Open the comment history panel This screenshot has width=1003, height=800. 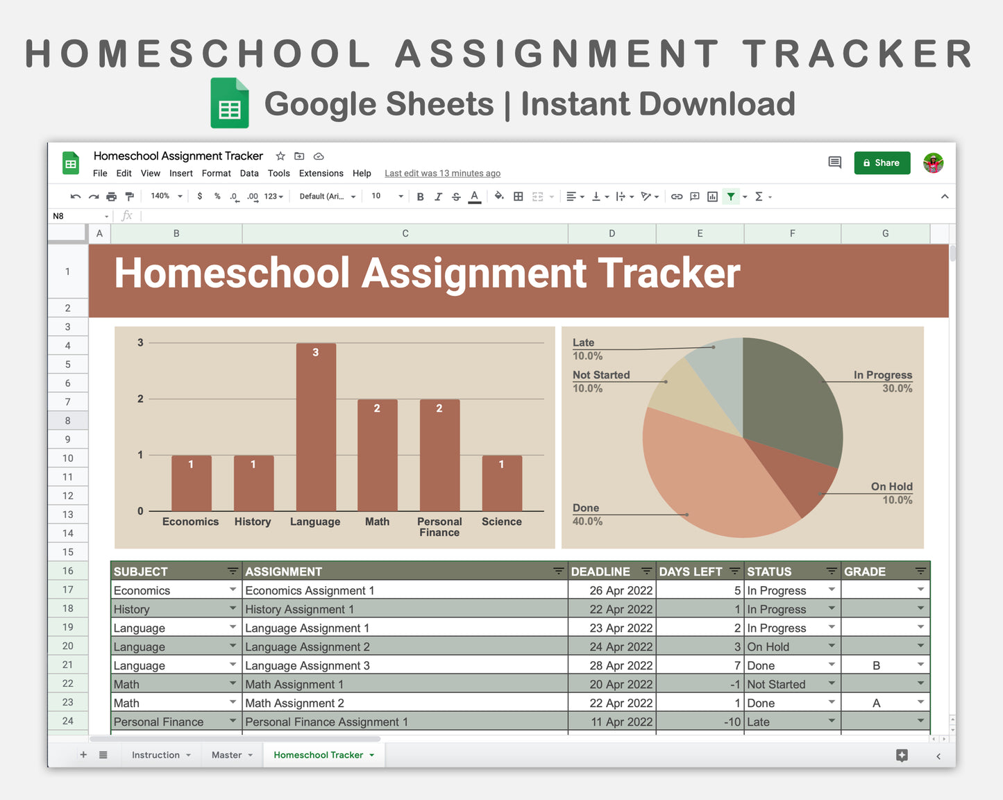[834, 162]
